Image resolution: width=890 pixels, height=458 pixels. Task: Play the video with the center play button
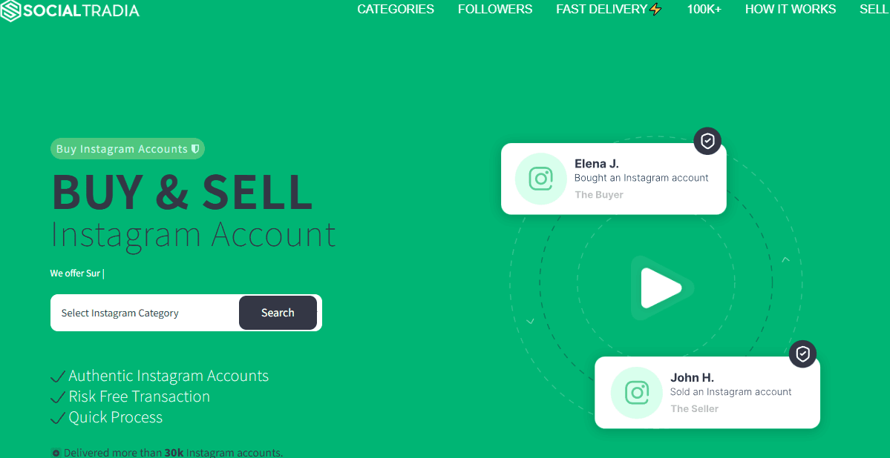click(660, 288)
